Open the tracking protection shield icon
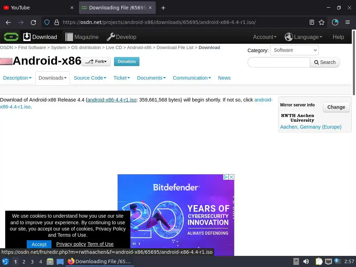356x267 pixels. coord(47,22)
